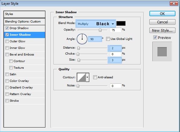Click the Cancel button
The width and height of the screenshot is (180, 132).
162,22
